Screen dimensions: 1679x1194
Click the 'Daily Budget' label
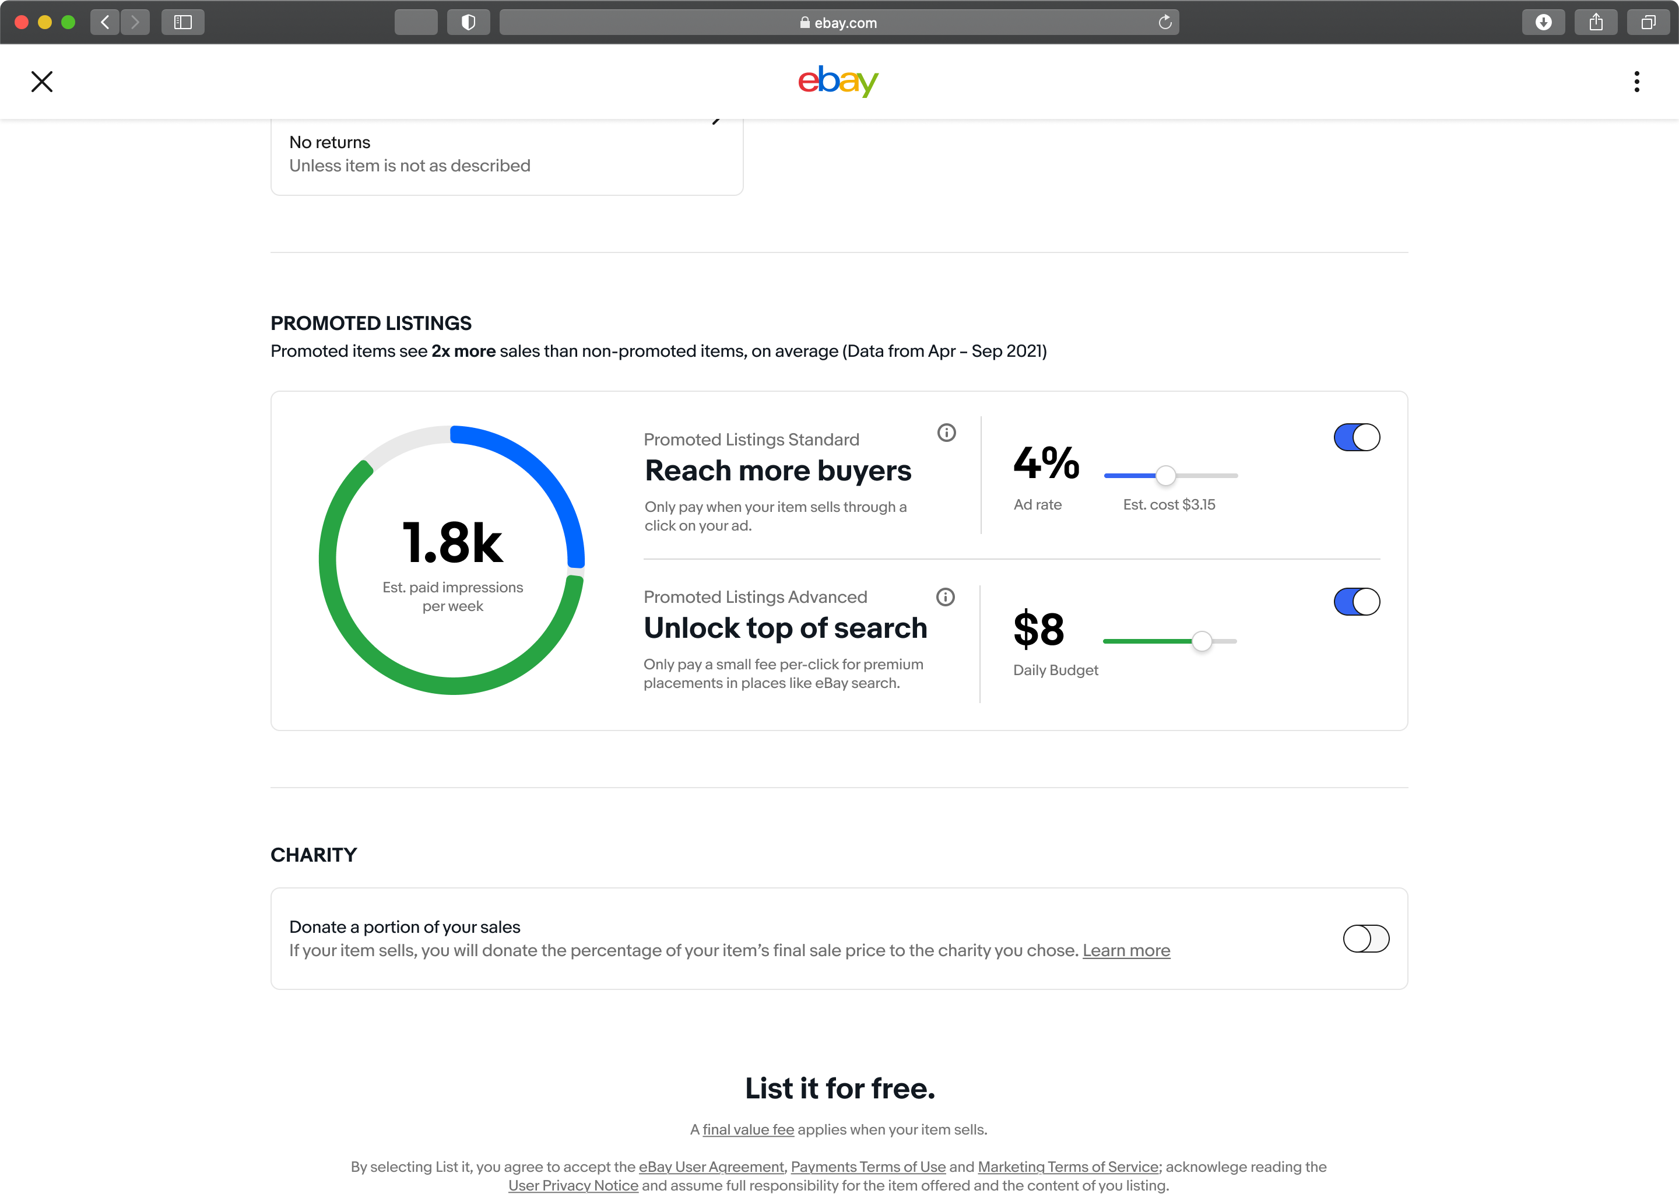1056,670
